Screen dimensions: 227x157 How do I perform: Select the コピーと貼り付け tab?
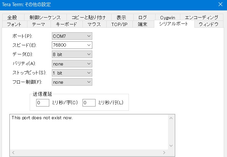pos(89,17)
